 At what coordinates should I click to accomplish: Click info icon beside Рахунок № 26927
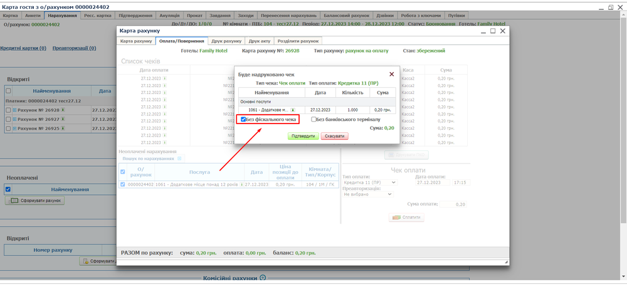(x=63, y=119)
